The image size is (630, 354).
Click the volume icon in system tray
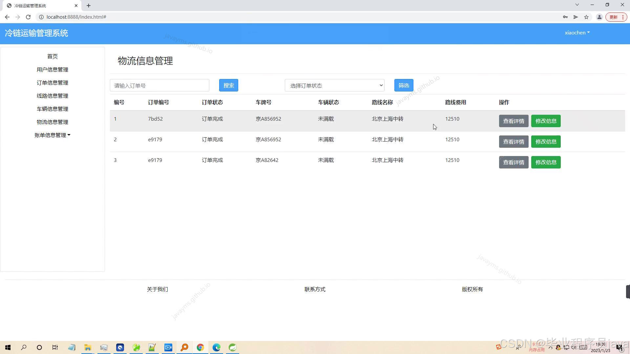pyautogui.click(x=574, y=347)
